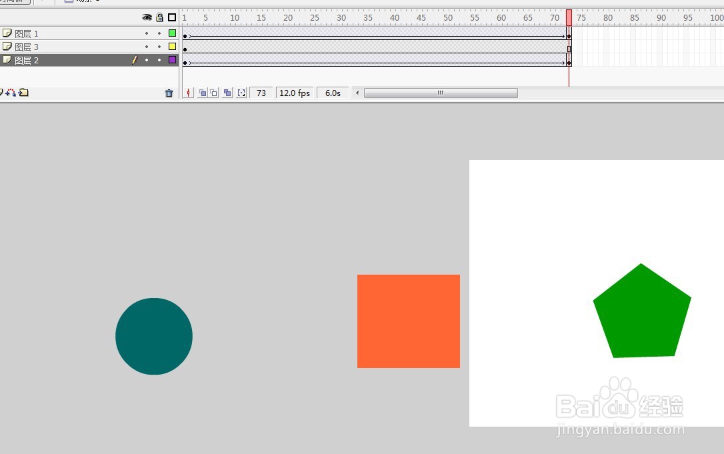Insert a new layer folder
This screenshot has width=724, height=454.
click(23, 93)
